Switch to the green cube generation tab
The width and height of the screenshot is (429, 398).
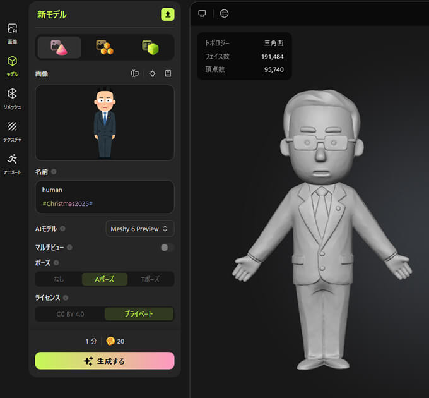point(150,47)
